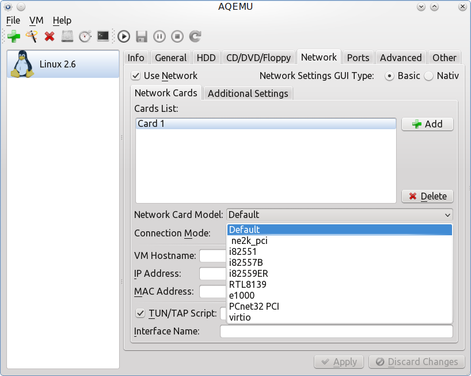Select the Network Cards sub-tab
The height and width of the screenshot is (376, 471).
point(166,93)
